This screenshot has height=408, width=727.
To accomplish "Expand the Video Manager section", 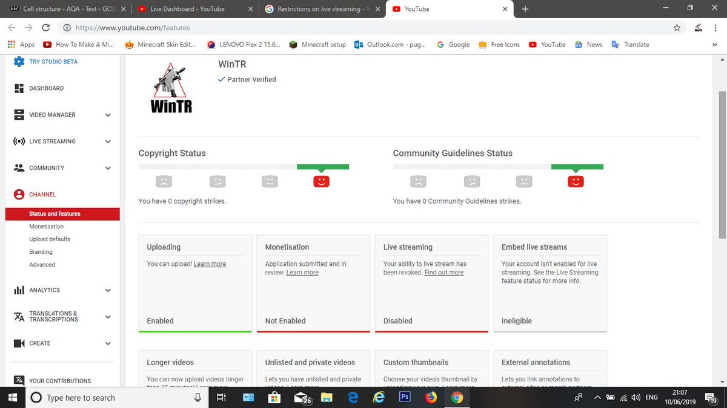I will (x=108, y=115).
